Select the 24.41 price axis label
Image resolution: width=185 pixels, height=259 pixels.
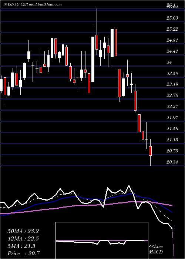[172, 51]
